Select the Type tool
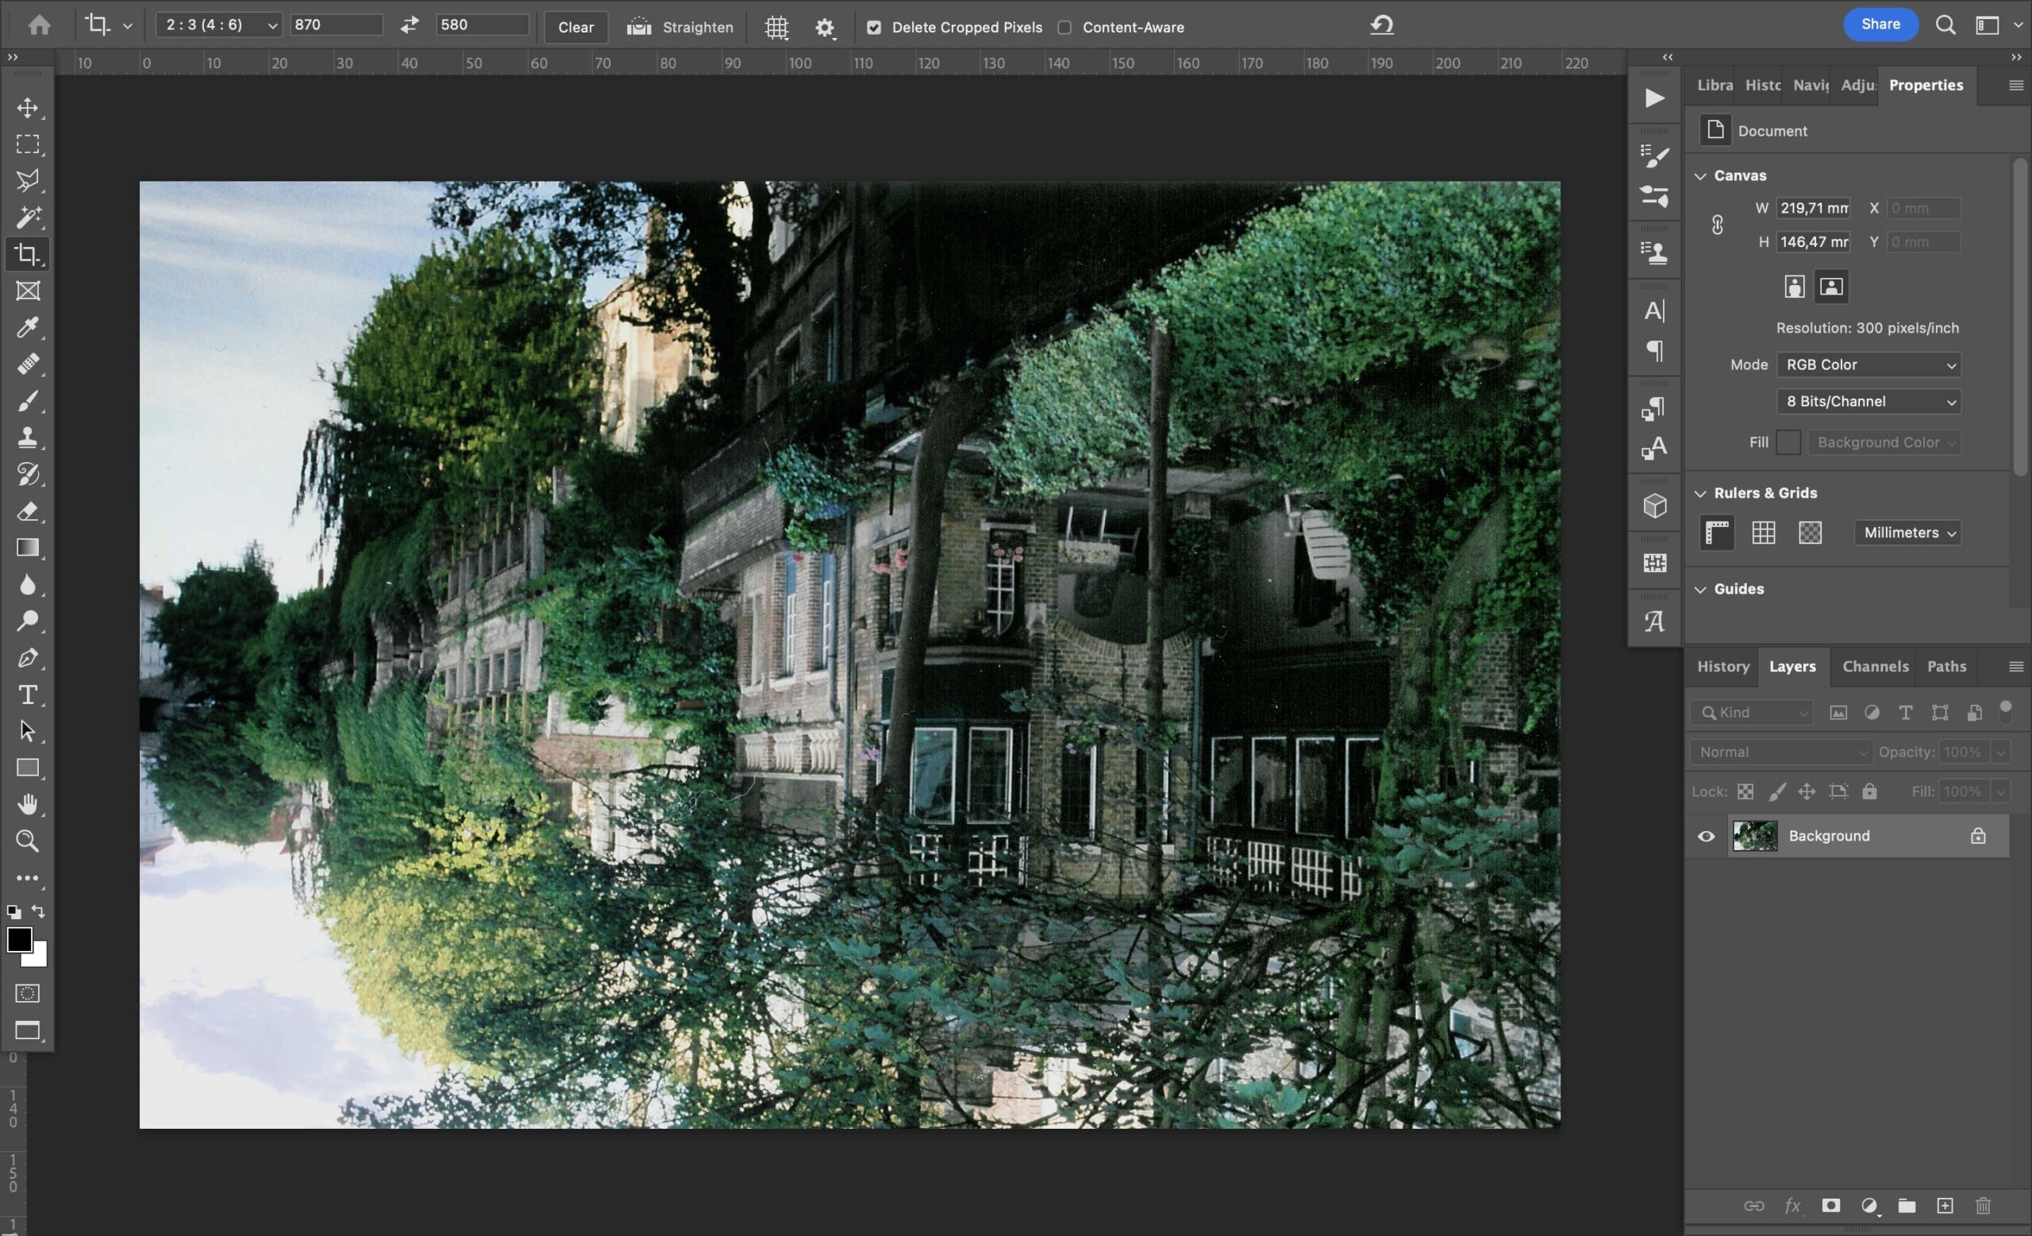 tap(29, 695)
